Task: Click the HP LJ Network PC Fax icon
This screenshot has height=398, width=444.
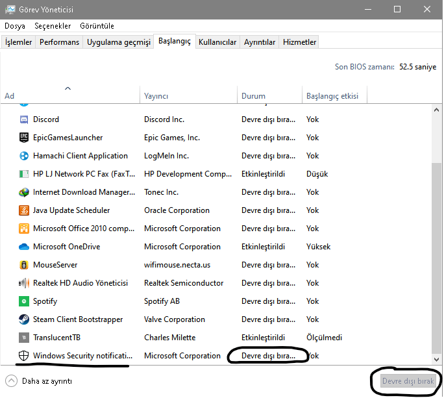Action: pyautogui.click(x=24, y=174)
